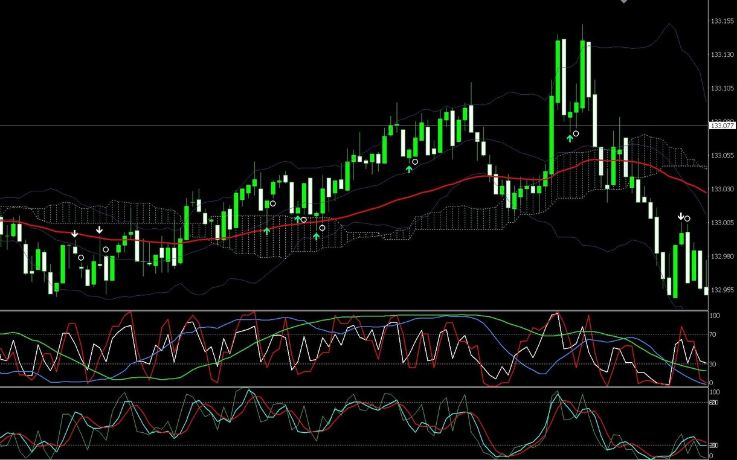
Task: Click the fourth green up arrow from left
Action: tap(409, 169)
